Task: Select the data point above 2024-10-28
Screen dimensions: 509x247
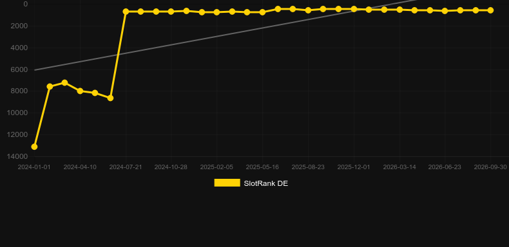Action: (171, 12)
